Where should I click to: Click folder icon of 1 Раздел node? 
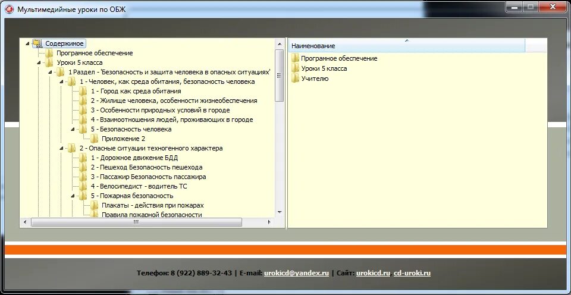pos(60,72)
